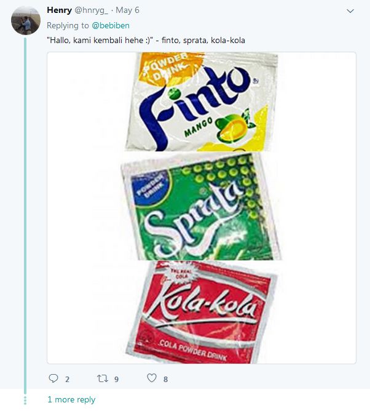Image resolution: width=370 pixels, height=411 pixels.
Task: Like the tweet with the heart icon
Action: click(152, 379)
